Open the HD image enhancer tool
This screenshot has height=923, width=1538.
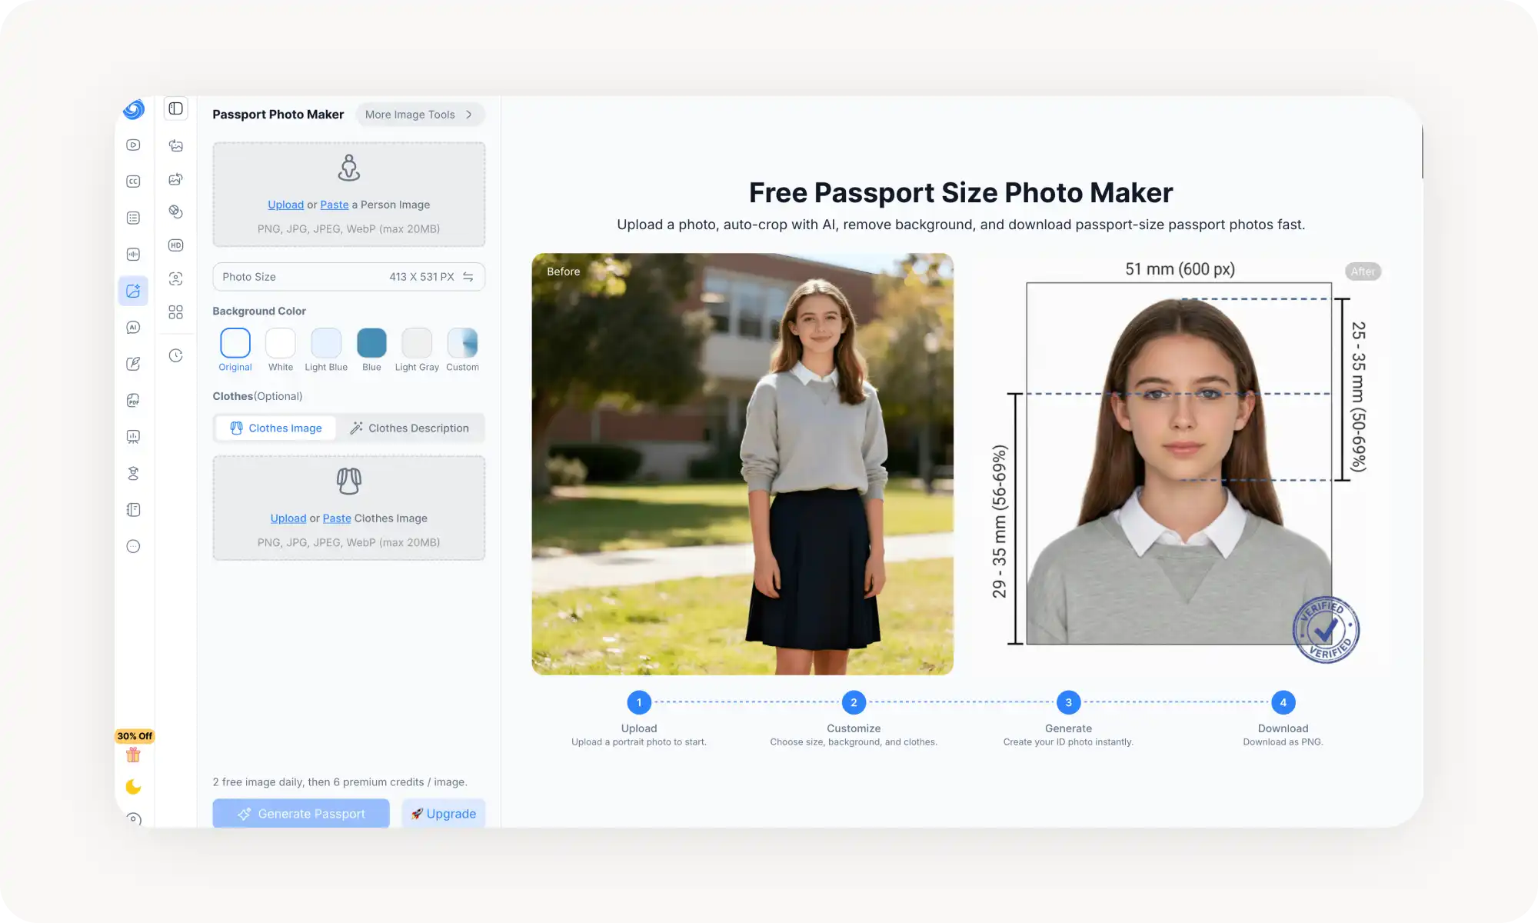175,245
